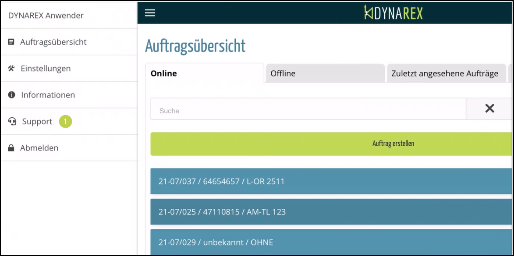
Task: Click the info circle icon beside Informationen
Action: coord(12,95)
